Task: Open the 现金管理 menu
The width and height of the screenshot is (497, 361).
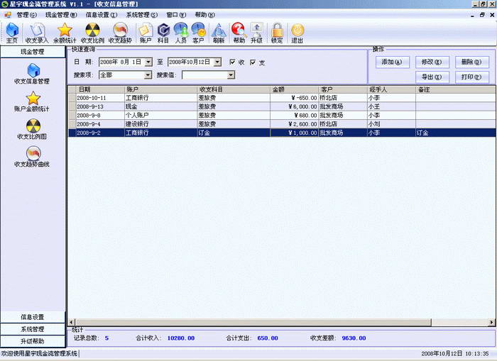Action: coord(61,15)
